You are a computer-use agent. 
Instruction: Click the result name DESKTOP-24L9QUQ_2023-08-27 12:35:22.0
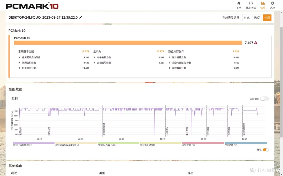[43, 18]
